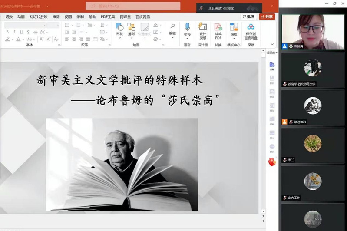Toggle bold text formatting
Viewport: 347px width, 231px height.
tap(7, 32)
